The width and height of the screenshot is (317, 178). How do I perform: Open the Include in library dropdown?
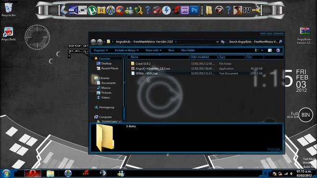point(127,50)
